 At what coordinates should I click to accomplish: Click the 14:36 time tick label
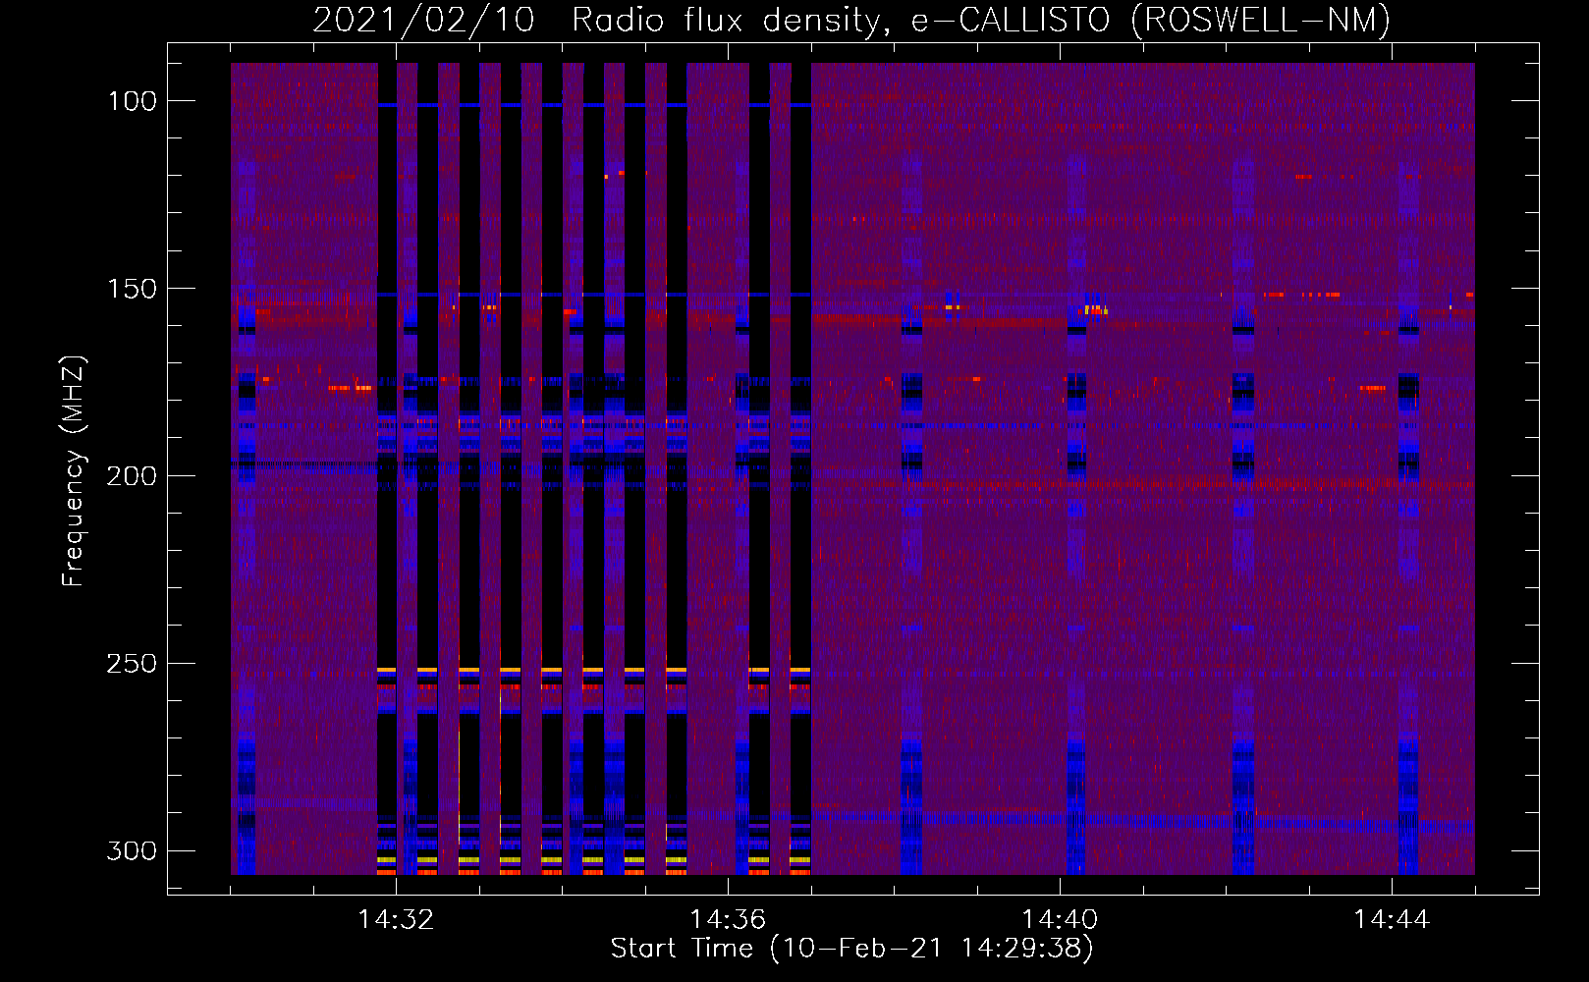pos(728,920)
